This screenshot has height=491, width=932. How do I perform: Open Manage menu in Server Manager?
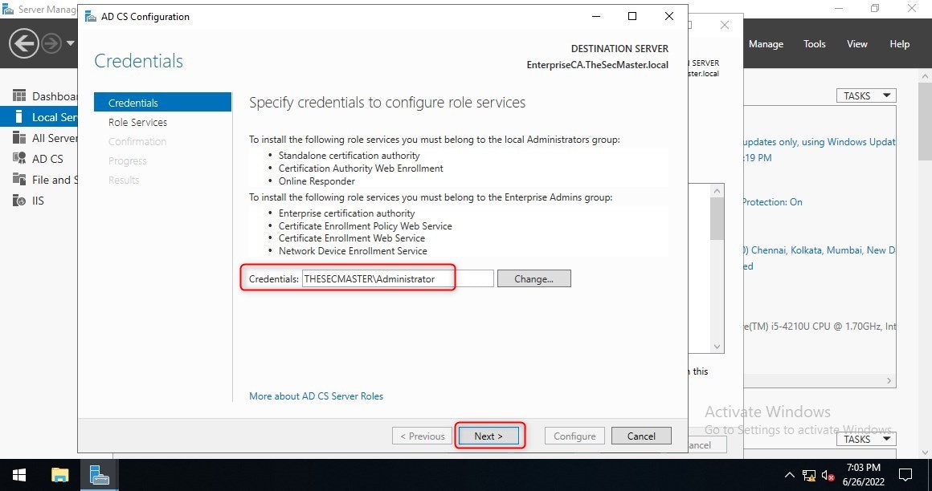[766, 44]
